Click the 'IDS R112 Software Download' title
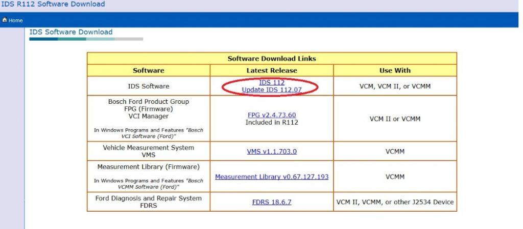The width and height of the screenshot is (523, 229). tap(53, 4)
